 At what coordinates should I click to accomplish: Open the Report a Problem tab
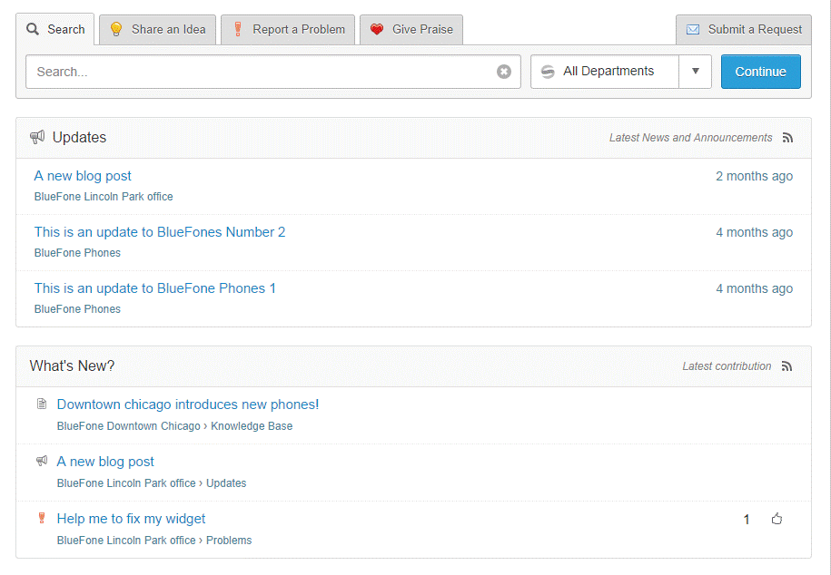pos(288,29)
